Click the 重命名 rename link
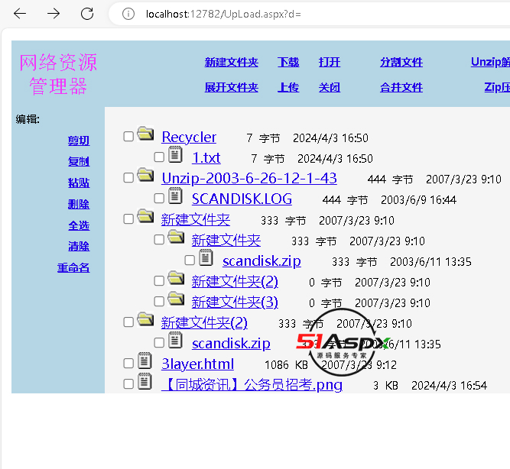The width and height of the screenshot is (510, 469). pyautogui.click(x=73, y=268)
